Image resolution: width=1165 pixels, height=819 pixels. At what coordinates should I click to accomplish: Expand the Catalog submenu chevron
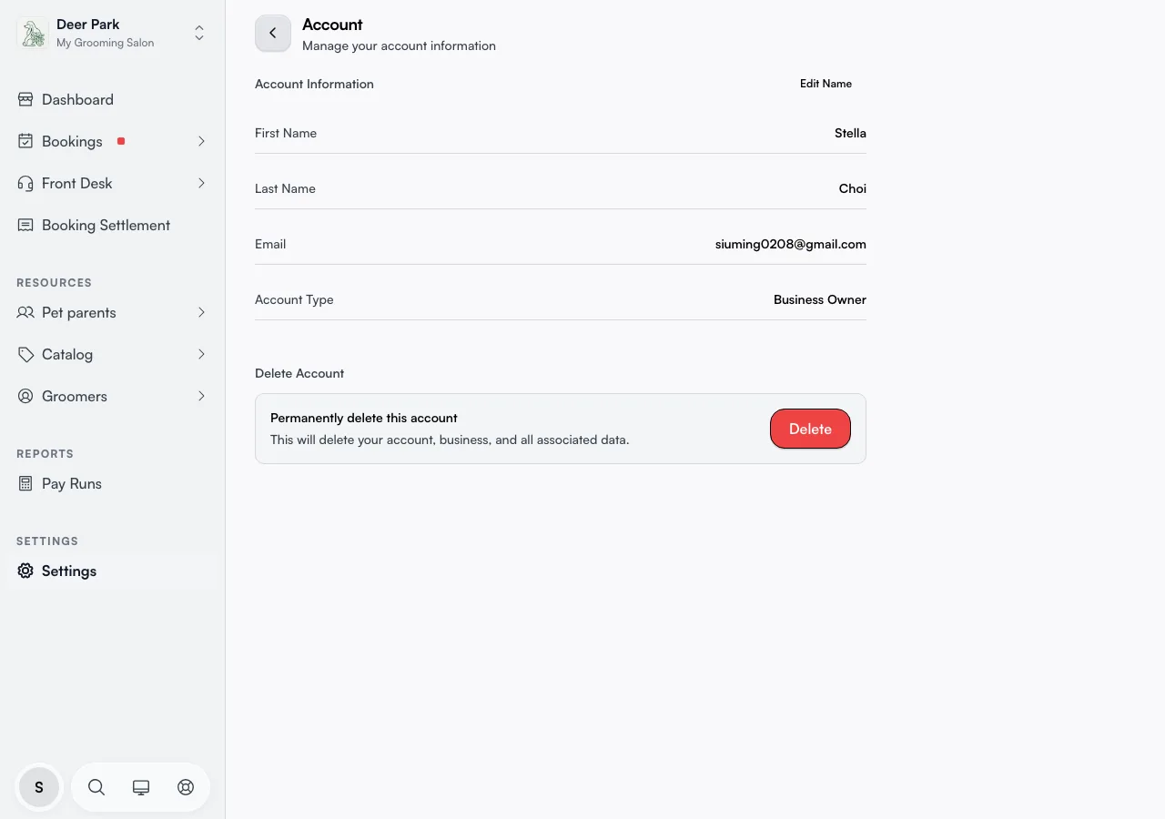[201, 354]
